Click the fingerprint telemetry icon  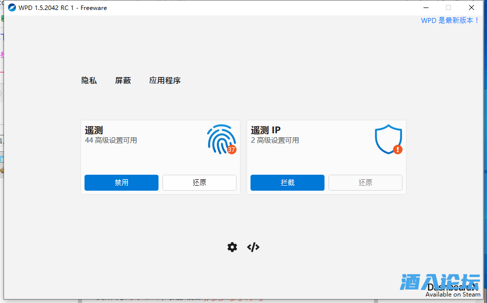[x=221, y=139]
